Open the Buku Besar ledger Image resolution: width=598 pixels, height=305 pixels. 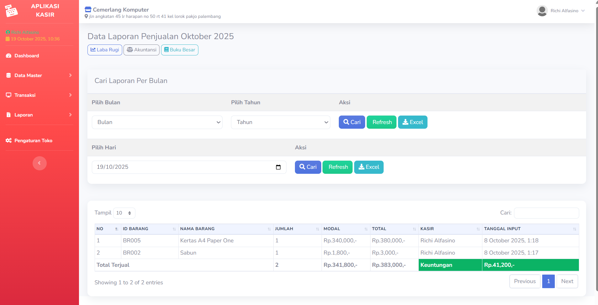(x=180, y=50)
